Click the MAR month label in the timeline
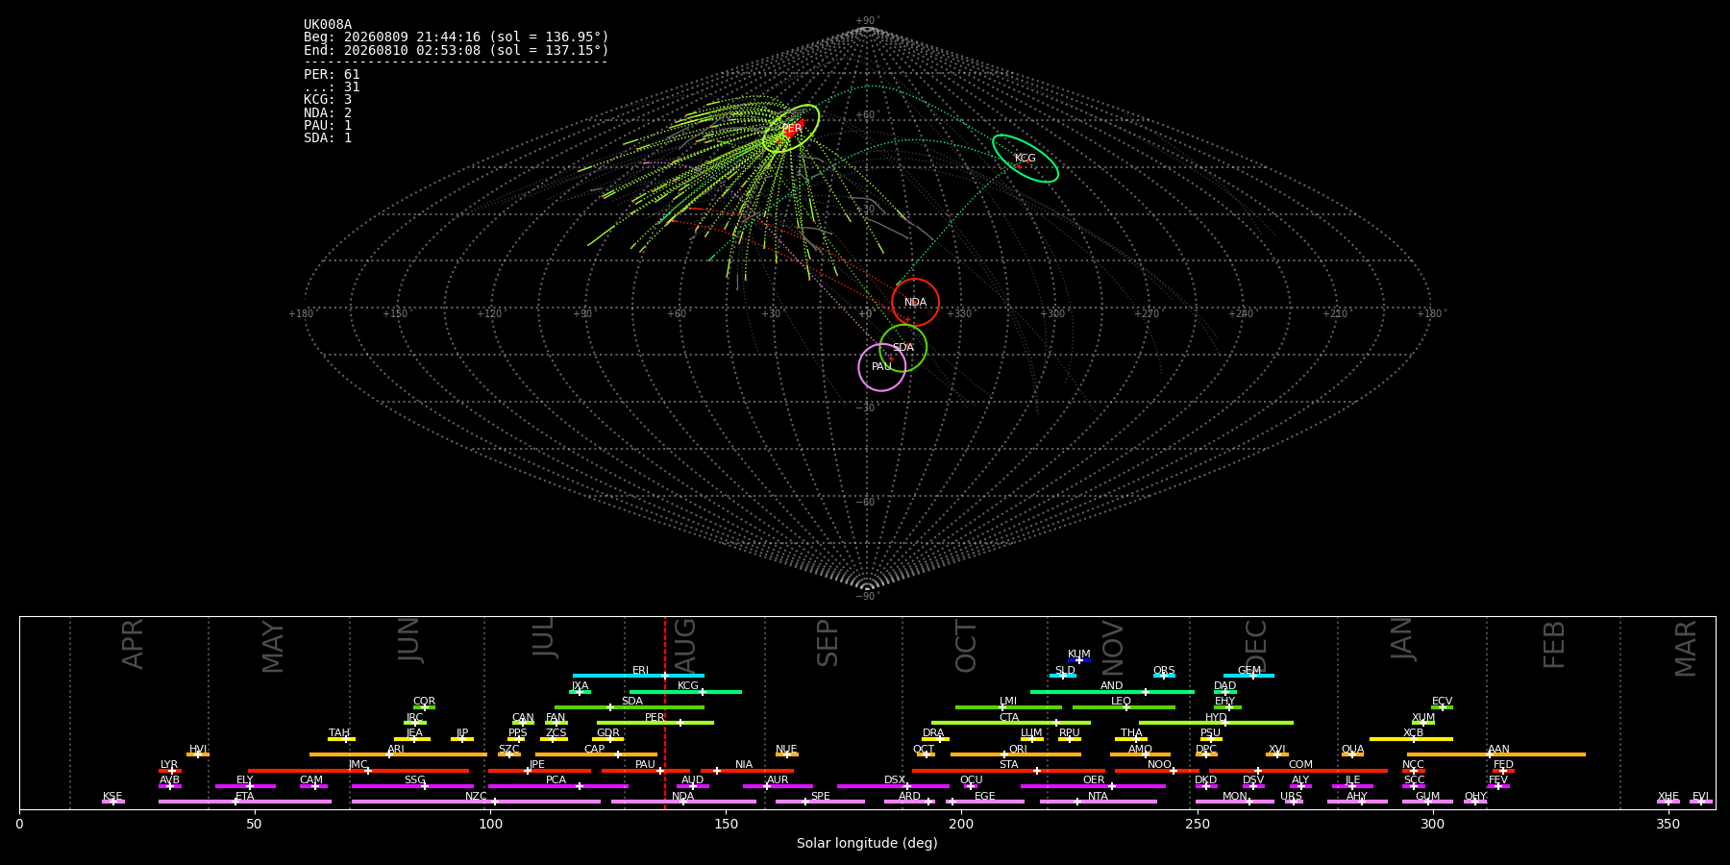 pyautogui.click(x=1686, y=648)
